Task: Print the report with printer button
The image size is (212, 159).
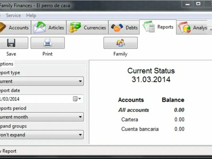Action: pos(48,43)
